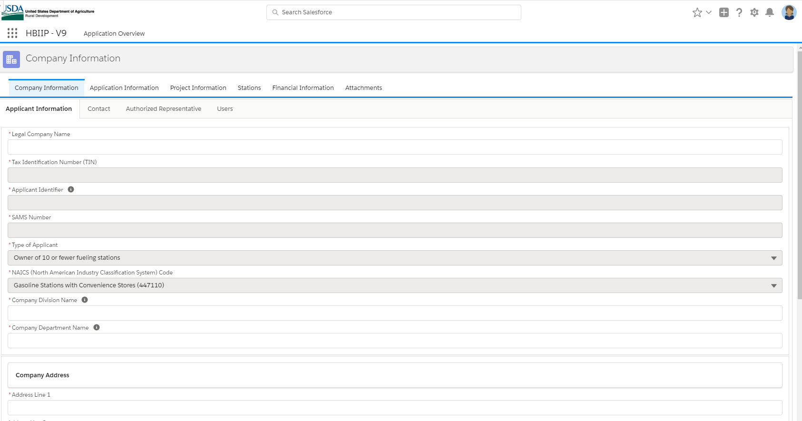Open the user profile avatar

(x=789, y=12)
